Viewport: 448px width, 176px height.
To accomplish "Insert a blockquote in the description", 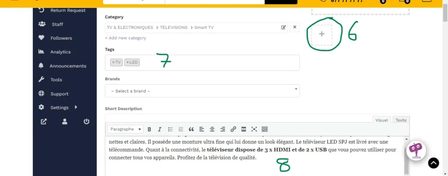I will click(191, 129).
